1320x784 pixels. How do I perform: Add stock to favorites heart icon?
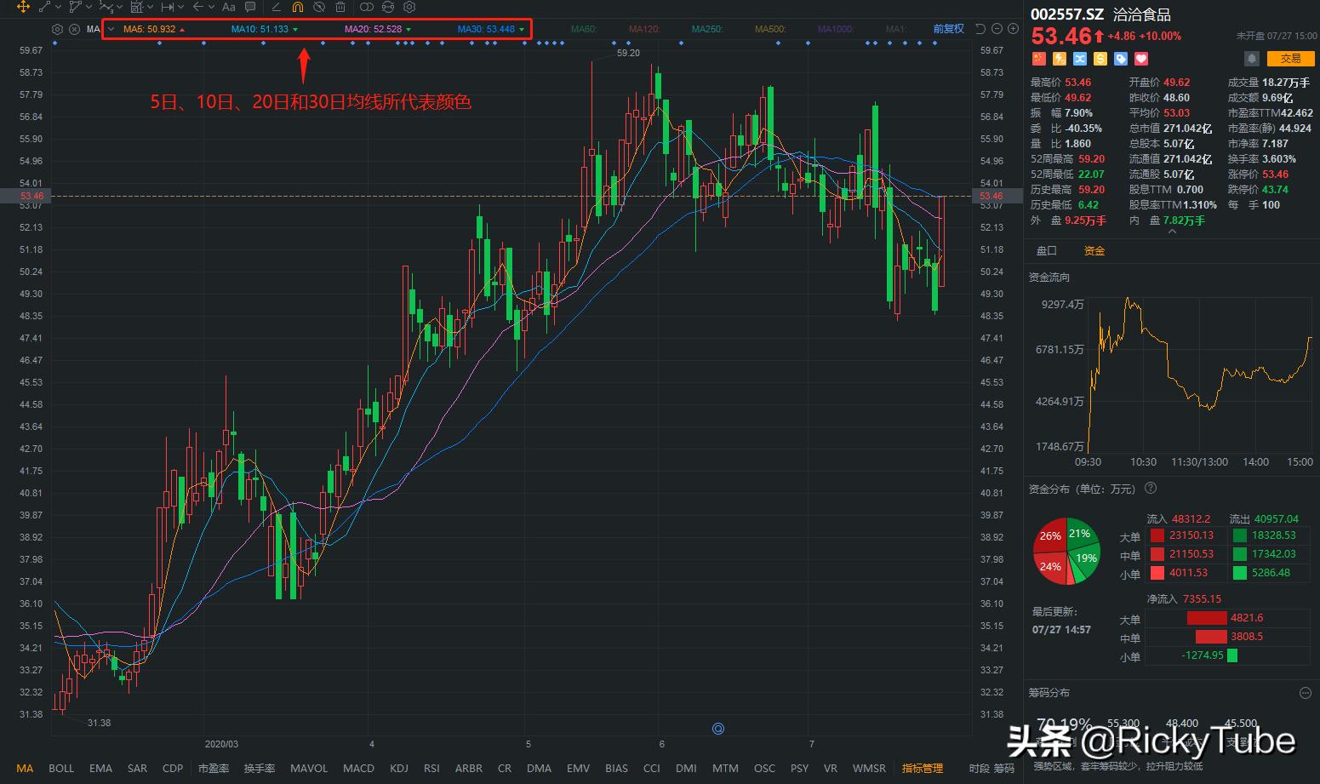pos(1141,59)
